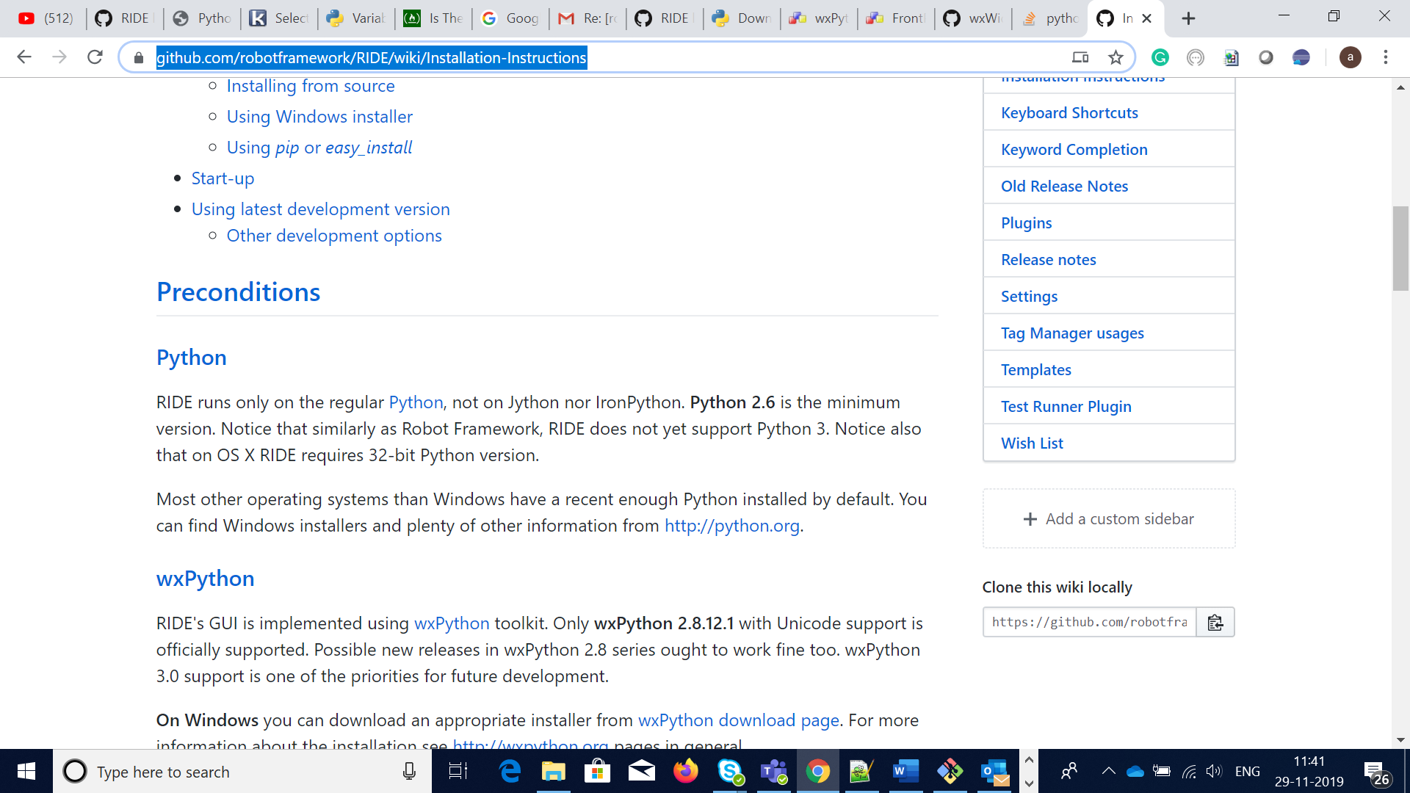Open the Settings wiki page
Screen dimensions: 1410x793
(1029, 296)
